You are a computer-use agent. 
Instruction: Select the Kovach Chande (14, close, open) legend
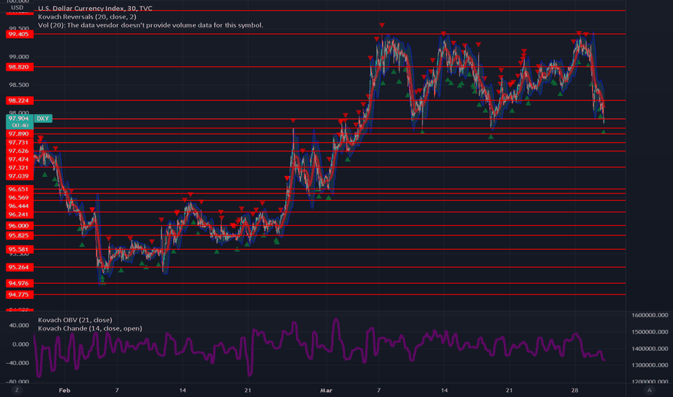(x=90, y=328)
